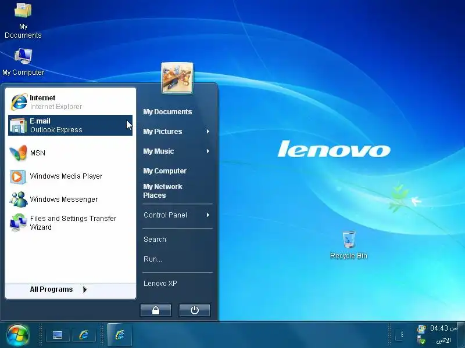
Task: Open the My Documents desktop icon
Action: [23, 21]
